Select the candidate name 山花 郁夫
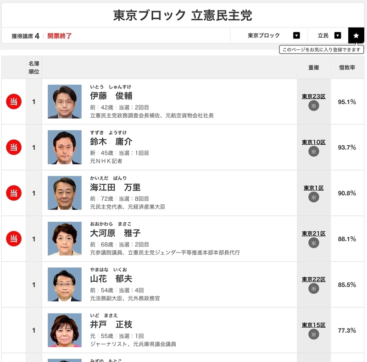Viewport: 367px width, 362px height. 111,279
